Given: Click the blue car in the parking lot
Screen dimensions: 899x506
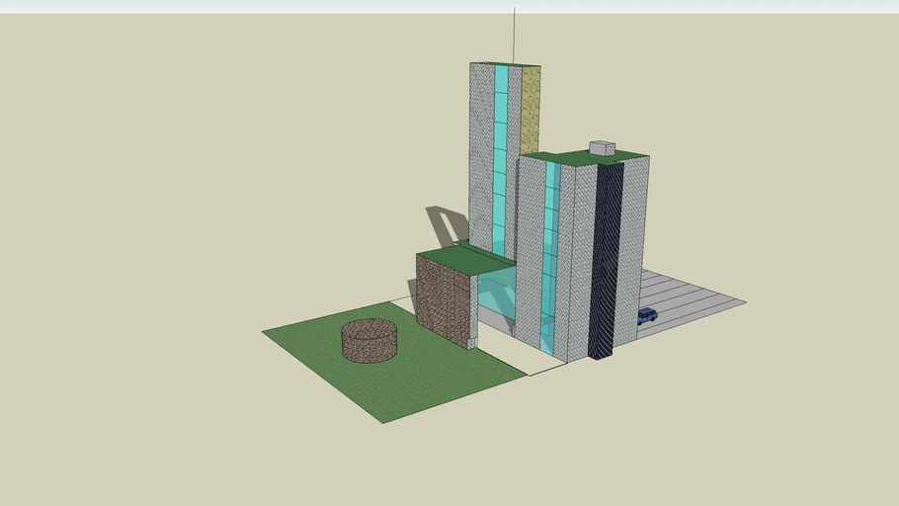Looking at the screenshot, I should pyautogui.click(x=647, y=316).
